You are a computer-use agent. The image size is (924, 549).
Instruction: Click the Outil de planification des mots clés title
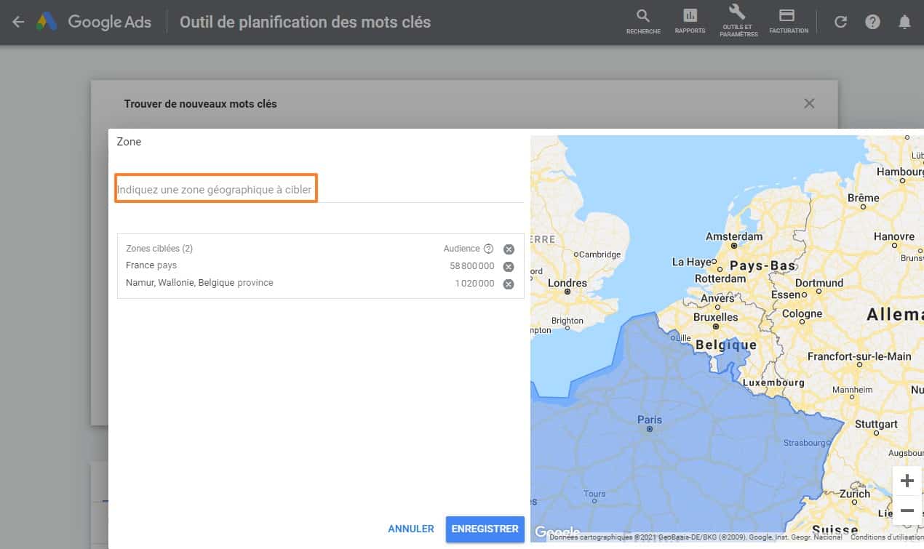click(x=306, y=22)
